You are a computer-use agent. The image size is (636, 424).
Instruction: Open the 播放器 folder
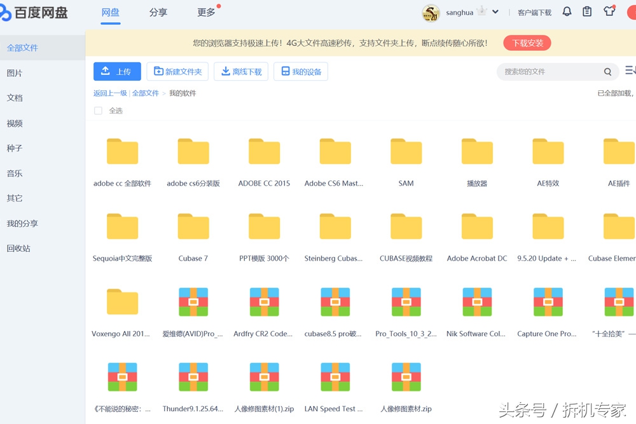tap(477, 151)
